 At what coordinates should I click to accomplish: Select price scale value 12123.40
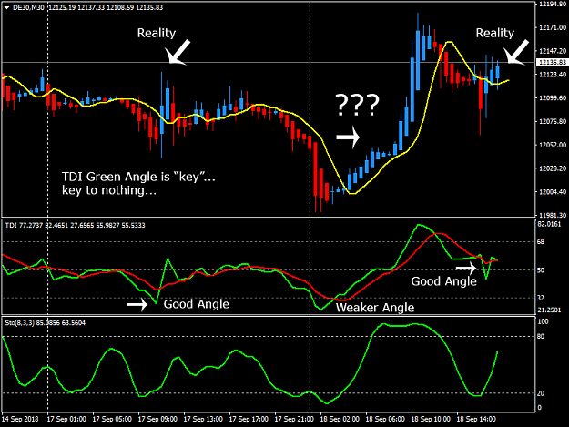(553, 75)
